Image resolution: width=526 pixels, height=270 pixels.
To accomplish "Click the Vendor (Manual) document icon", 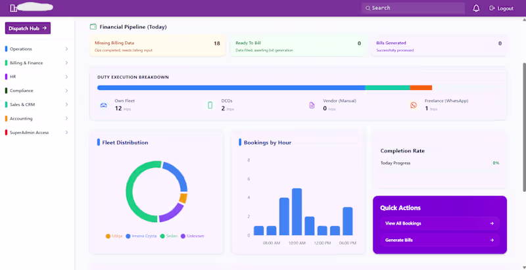I will 312,105.
